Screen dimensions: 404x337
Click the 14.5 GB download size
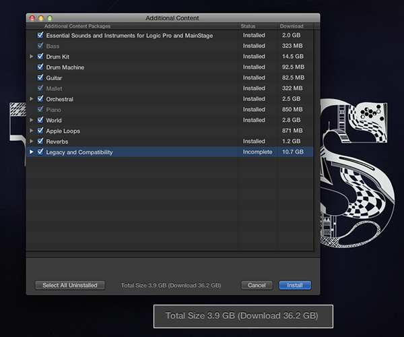pyautogui.click(x=293, y=56)
